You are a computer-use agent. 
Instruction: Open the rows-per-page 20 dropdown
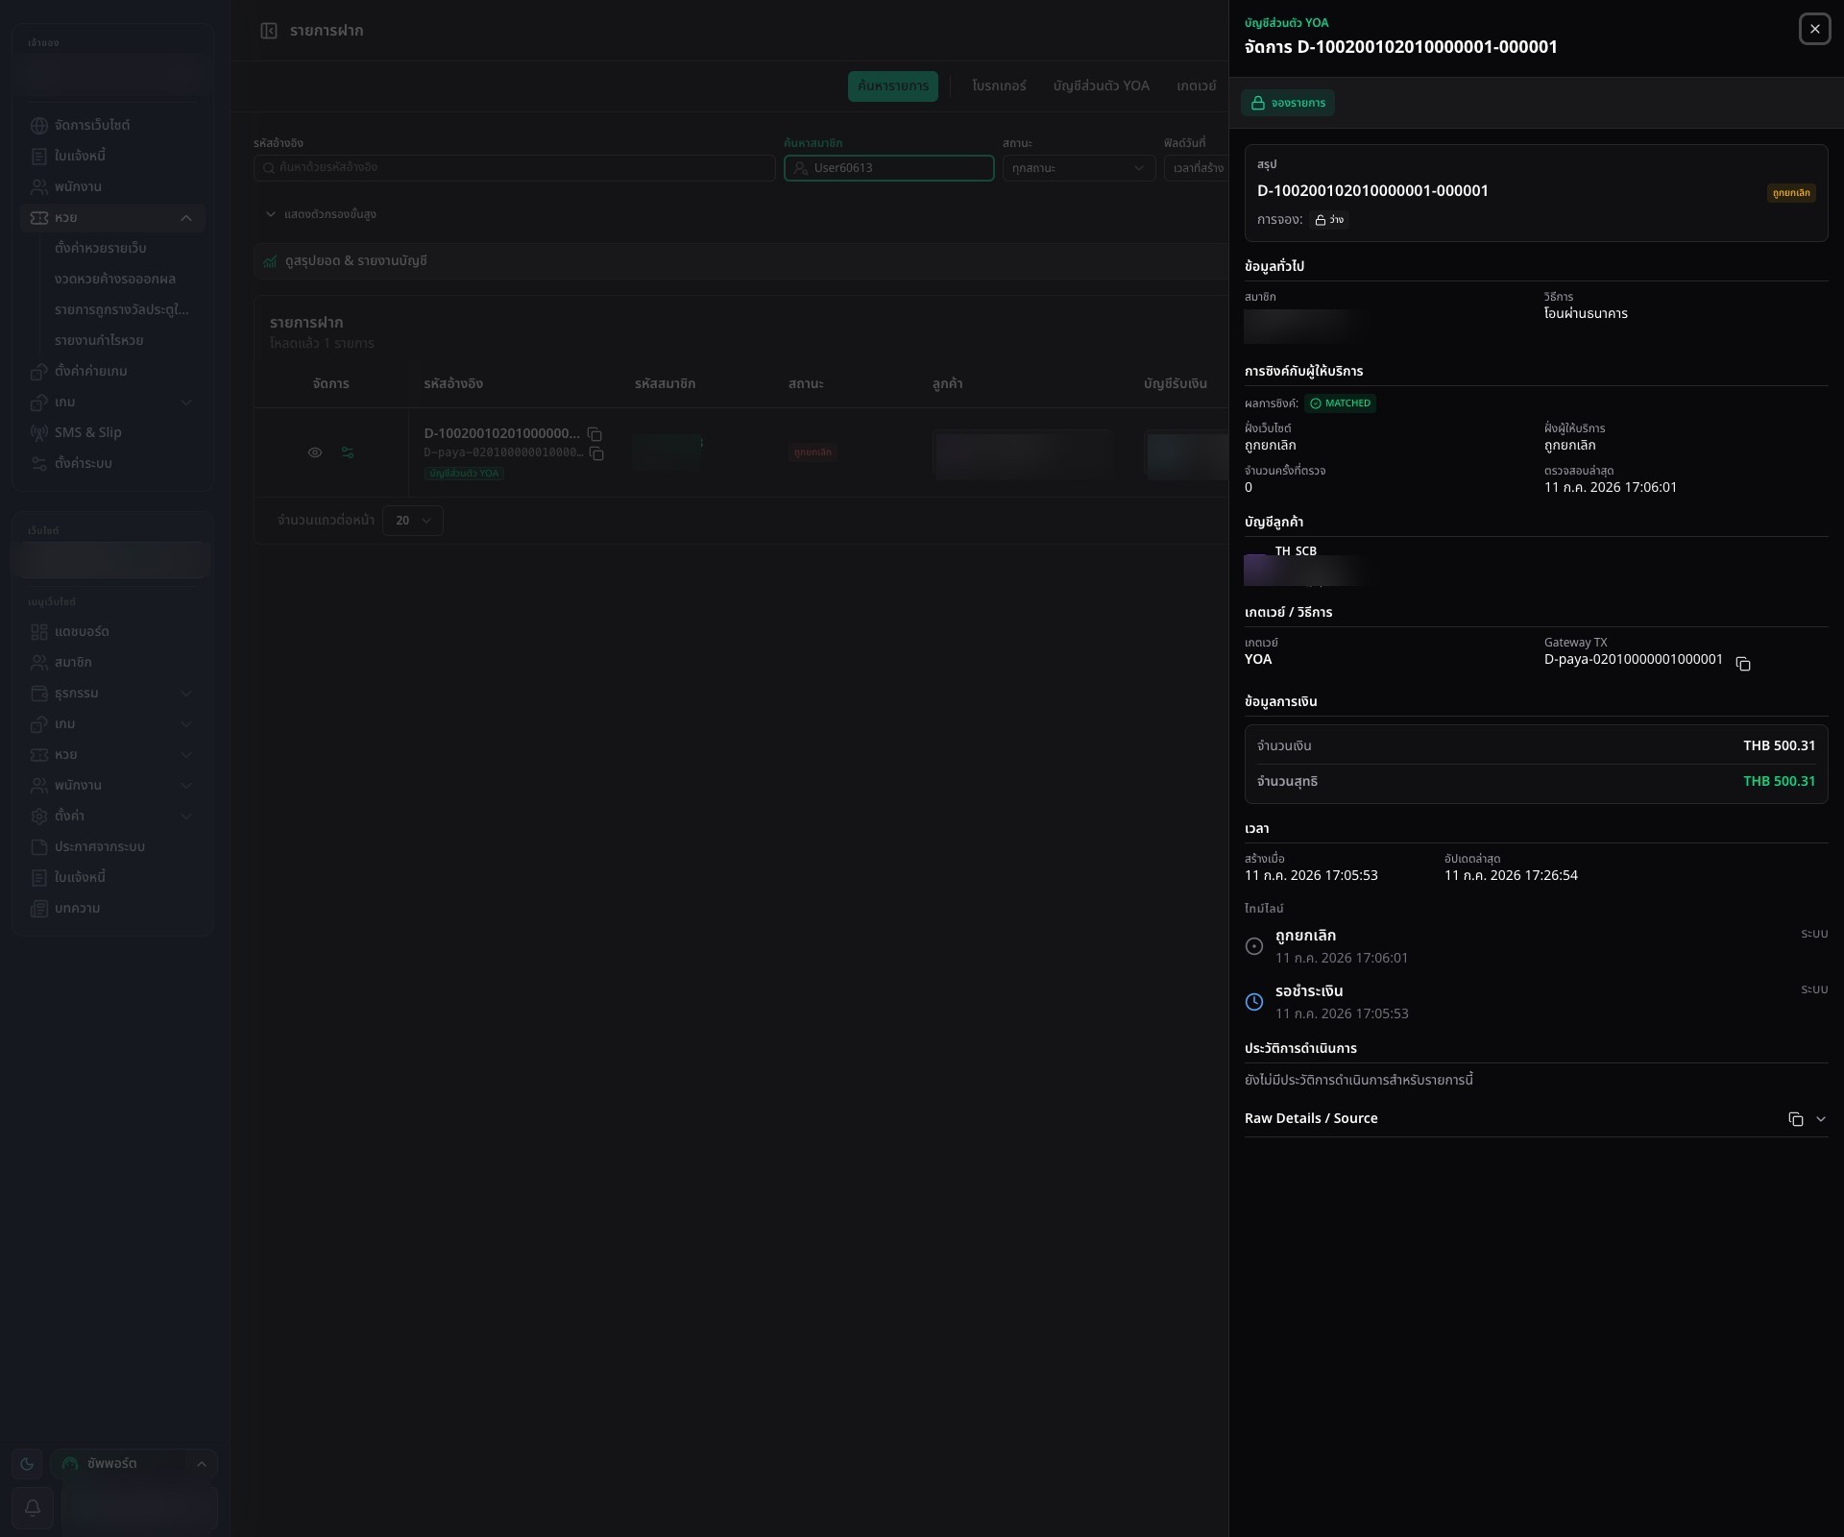tap(412, 521)
